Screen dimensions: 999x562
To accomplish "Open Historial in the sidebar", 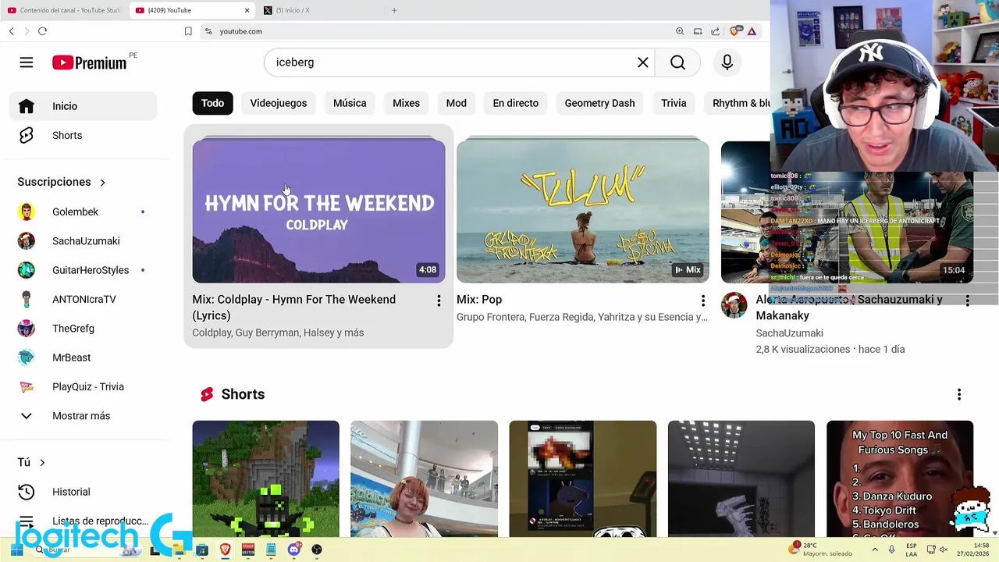I will click(x=83, y=492).
